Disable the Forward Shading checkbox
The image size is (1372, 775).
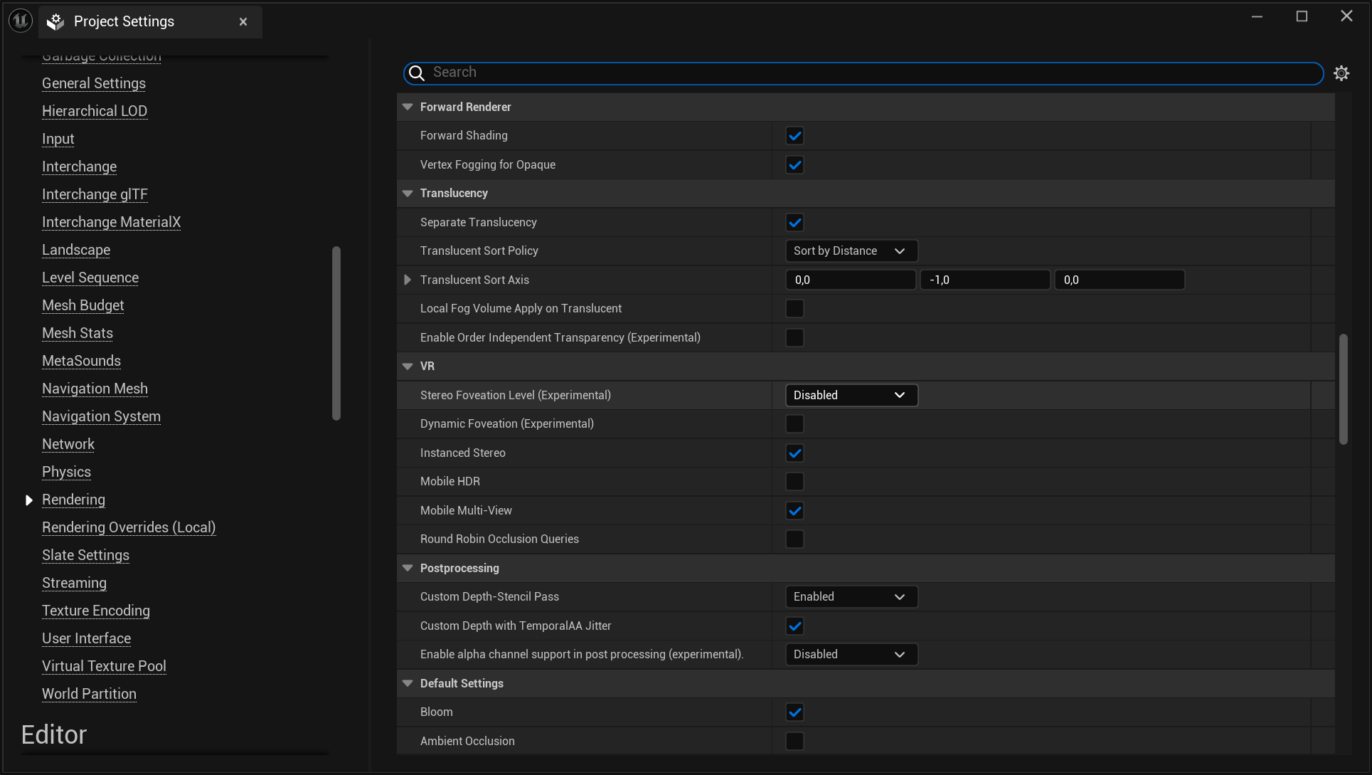pyautogui.click(x=794, y=135)
